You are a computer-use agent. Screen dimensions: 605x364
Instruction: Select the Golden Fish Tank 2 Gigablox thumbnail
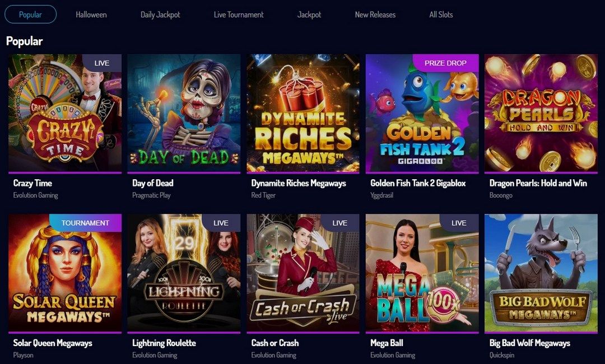click(x=422, y=113)
